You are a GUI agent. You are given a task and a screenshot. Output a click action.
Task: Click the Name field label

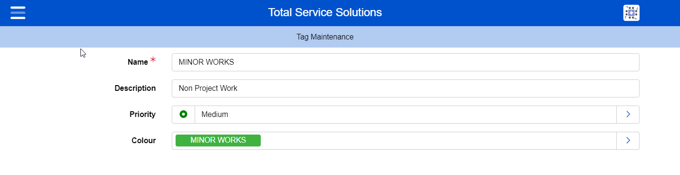coord(138,62)
